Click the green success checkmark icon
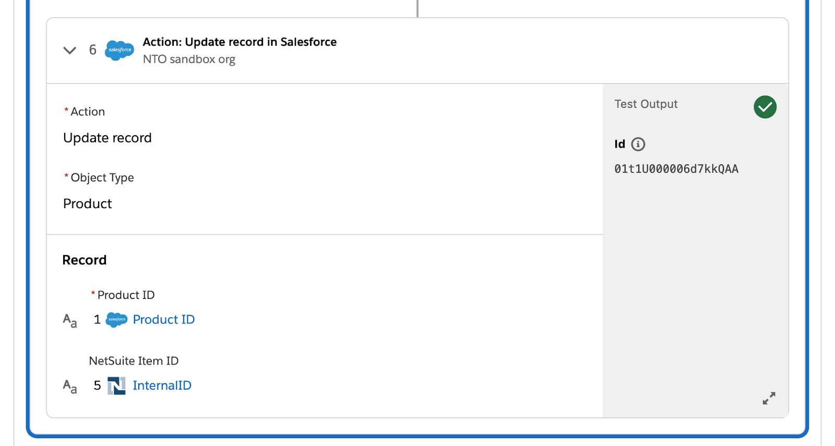 pyautogui.click(x=765, y=107)
